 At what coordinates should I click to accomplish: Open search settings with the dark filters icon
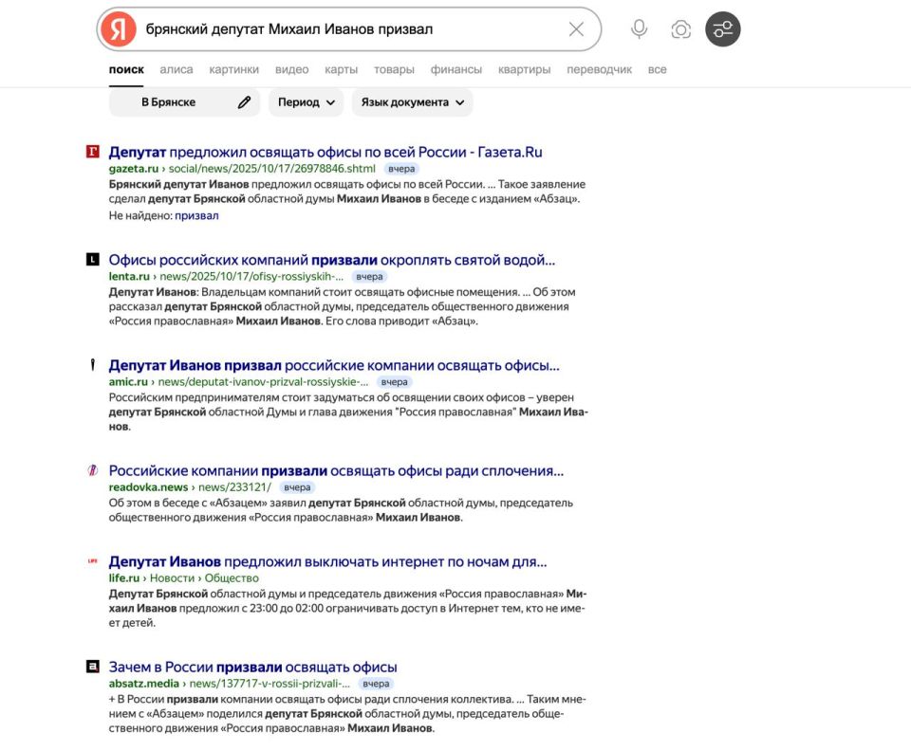pyautogui.click(x=722, y=28)
